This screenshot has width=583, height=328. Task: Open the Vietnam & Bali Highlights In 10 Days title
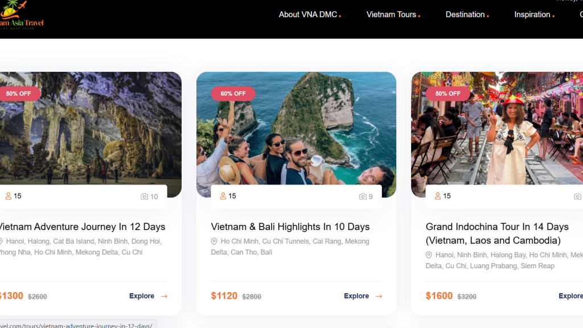(x=290, y=227)
